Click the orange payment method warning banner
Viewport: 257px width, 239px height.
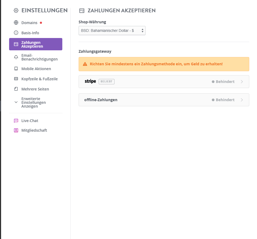164,64
